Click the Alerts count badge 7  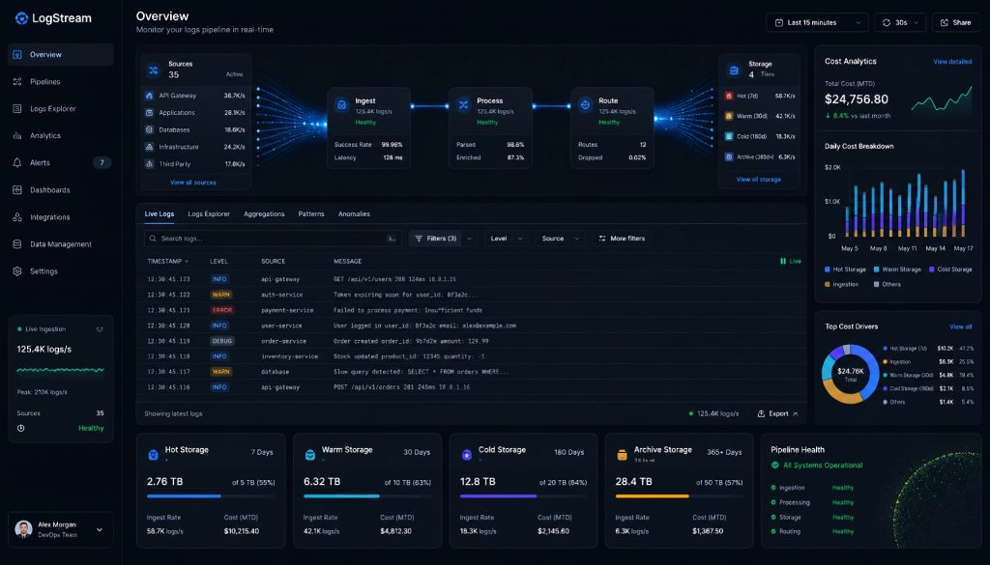click(102, 162)
